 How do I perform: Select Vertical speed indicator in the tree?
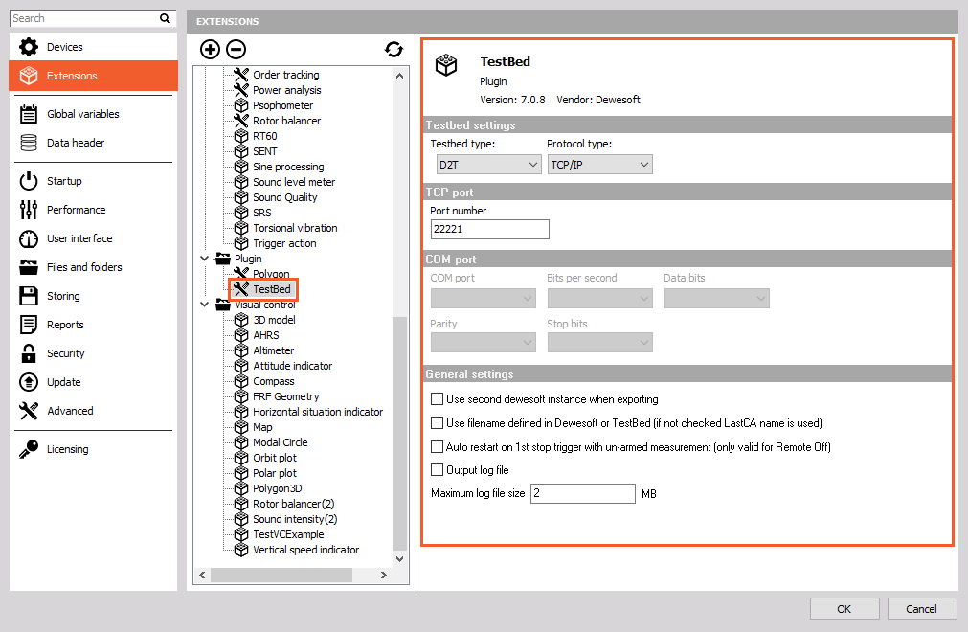click(x=305, y=550)
